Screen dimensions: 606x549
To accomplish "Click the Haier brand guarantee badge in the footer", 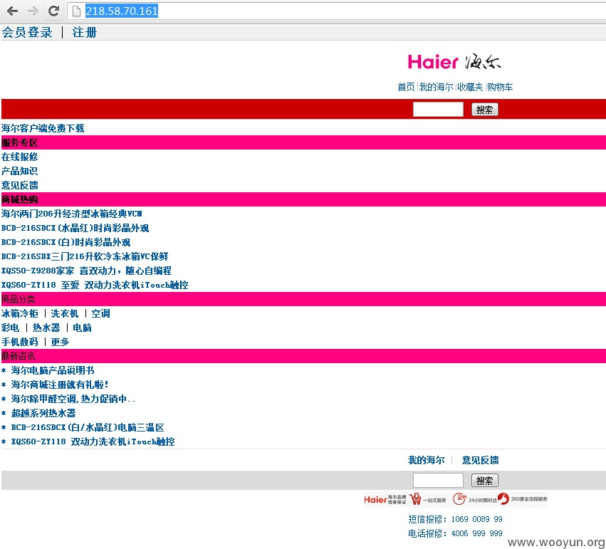I will pyautogui.click(x=385, y=500).
